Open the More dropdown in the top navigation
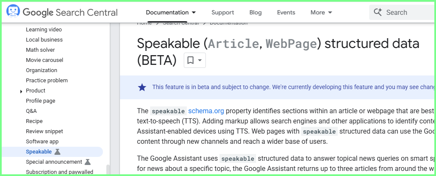This screenshot has width=436, height=176. [x=321, y=12]
